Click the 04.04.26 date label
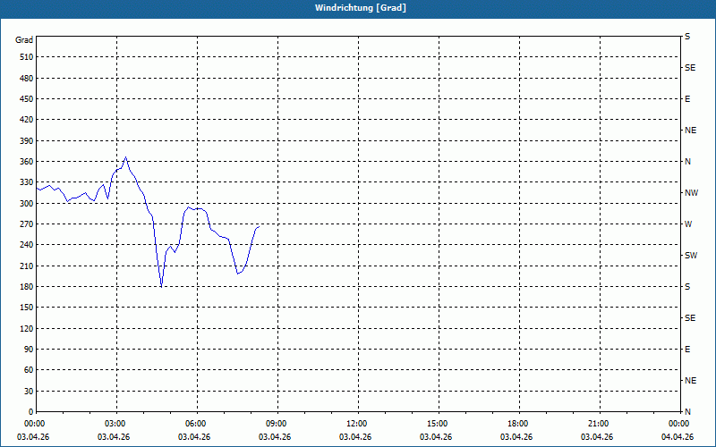 click(678, 437)
